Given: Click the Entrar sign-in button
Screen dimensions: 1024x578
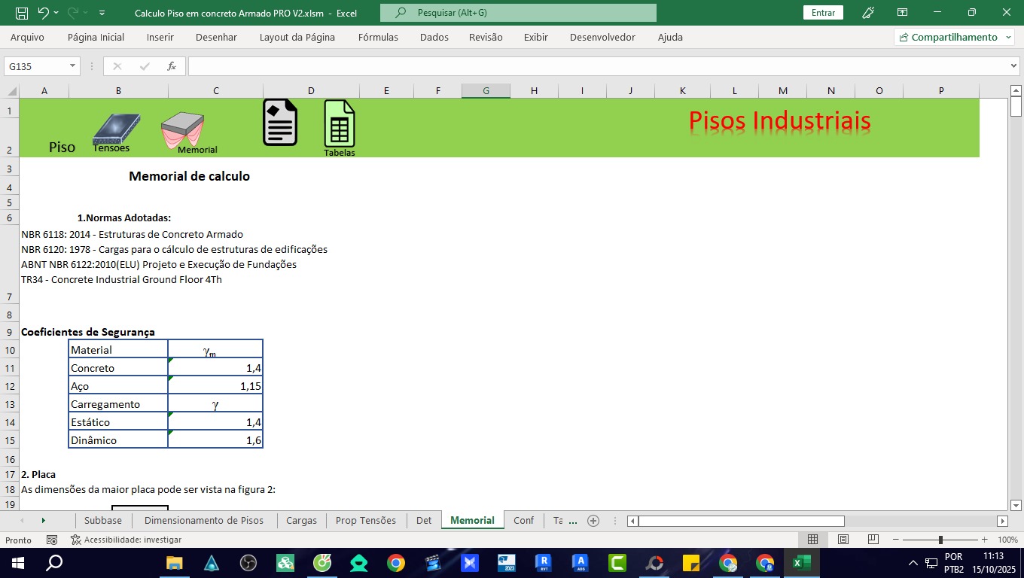Looking at the screenshot, I should click(823, 13).
